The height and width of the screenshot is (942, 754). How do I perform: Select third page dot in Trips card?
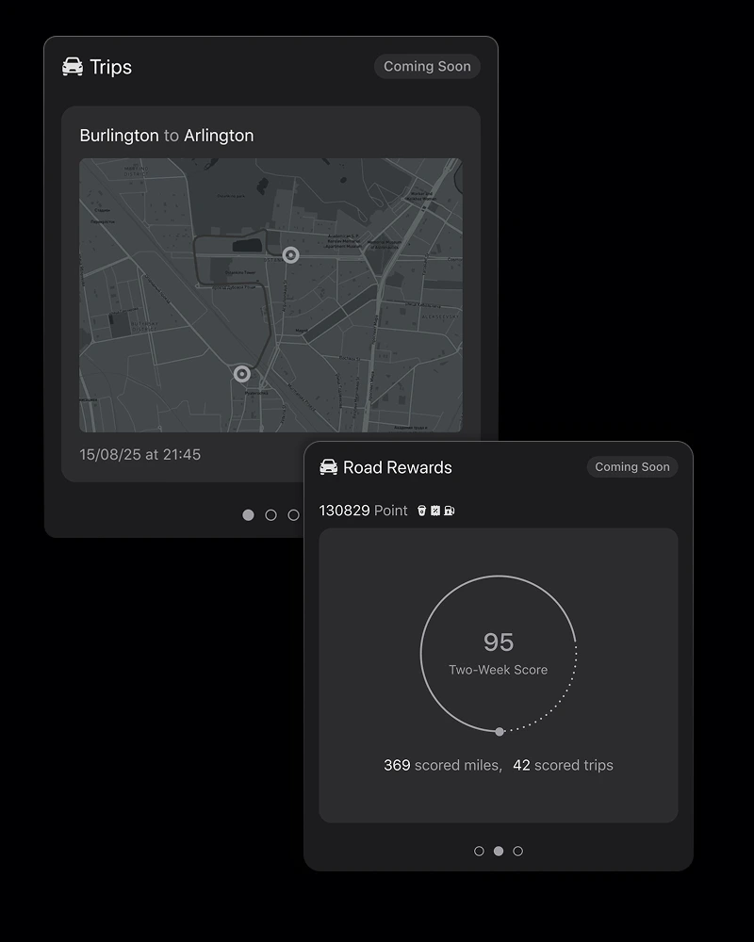click(293, 515)
